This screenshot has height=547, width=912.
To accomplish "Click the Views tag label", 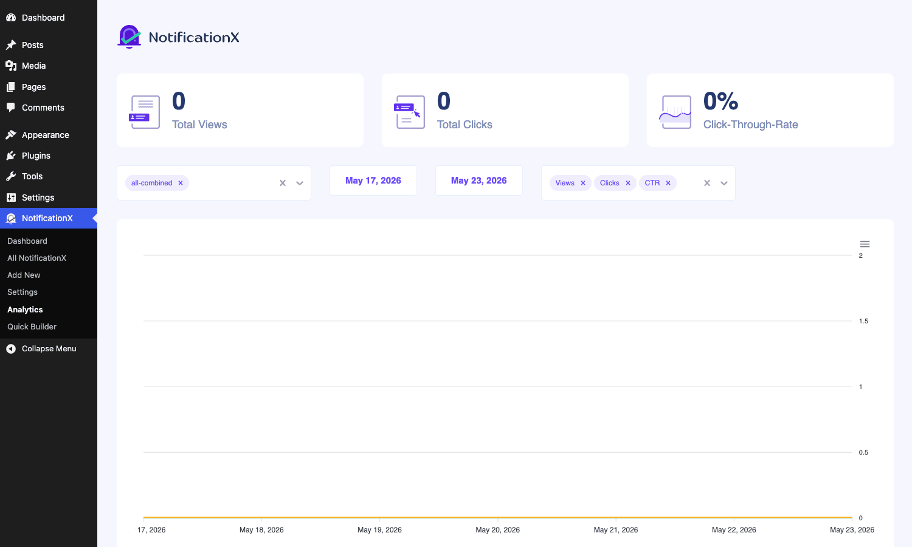I will 565,183.
